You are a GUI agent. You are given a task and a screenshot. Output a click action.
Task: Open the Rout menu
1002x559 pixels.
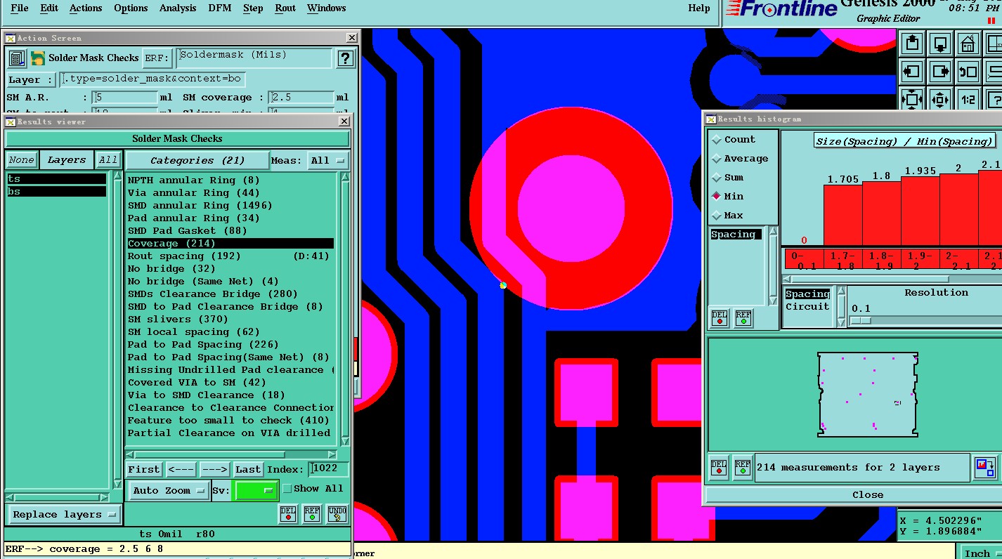285,8
